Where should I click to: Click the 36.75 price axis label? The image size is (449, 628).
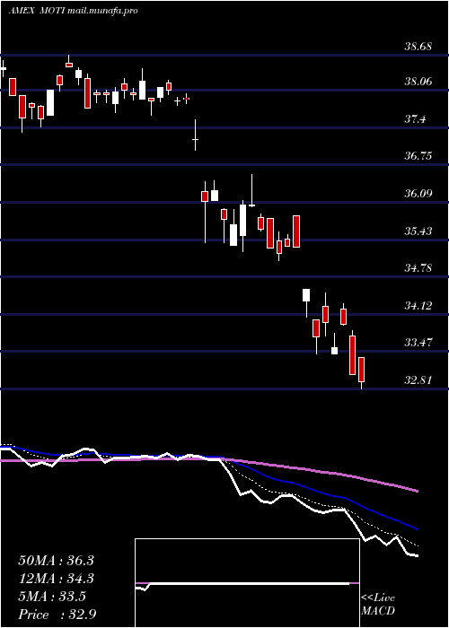click(x=418, y=156)
